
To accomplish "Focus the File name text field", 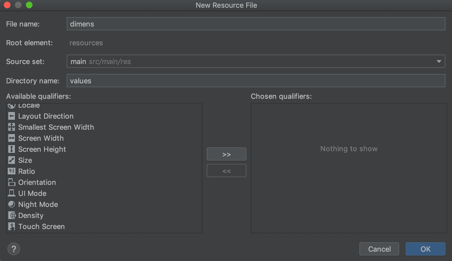I will (x=256, y=24).
